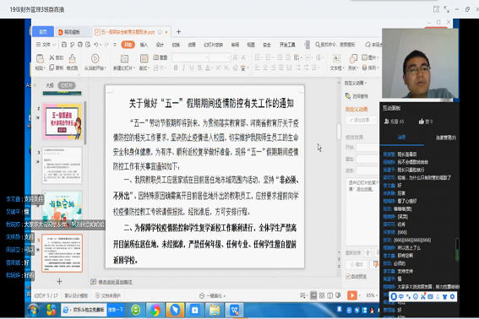Open the File menu dropdown

(46, 45)
